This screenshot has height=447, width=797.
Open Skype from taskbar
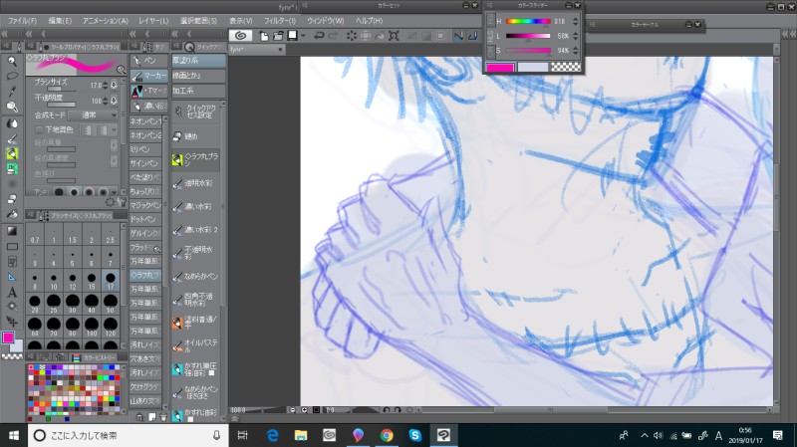[415, 435]
